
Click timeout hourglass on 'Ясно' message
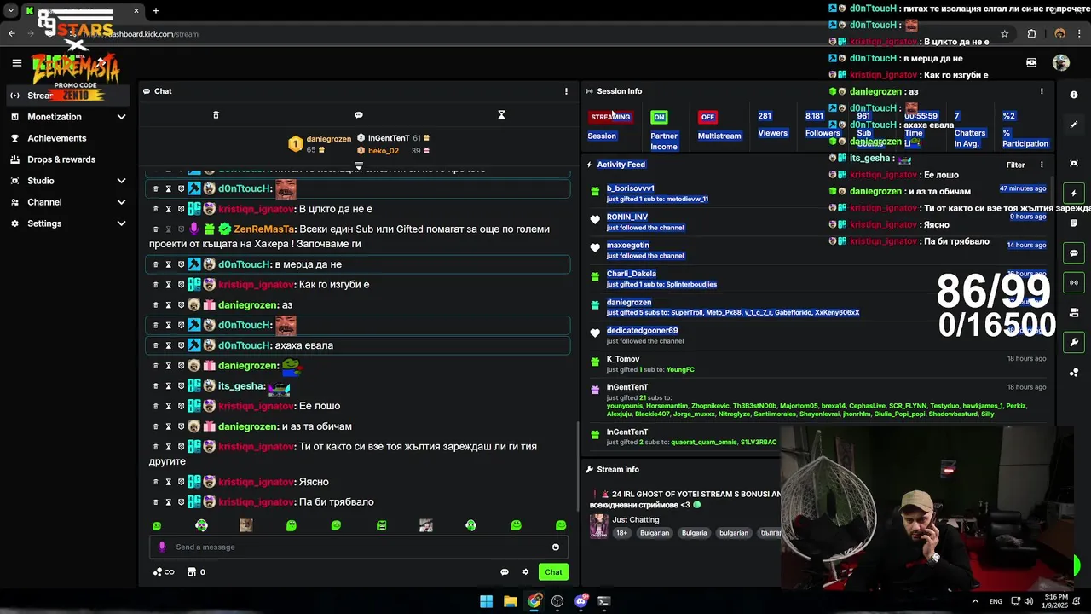click(168, 482)
